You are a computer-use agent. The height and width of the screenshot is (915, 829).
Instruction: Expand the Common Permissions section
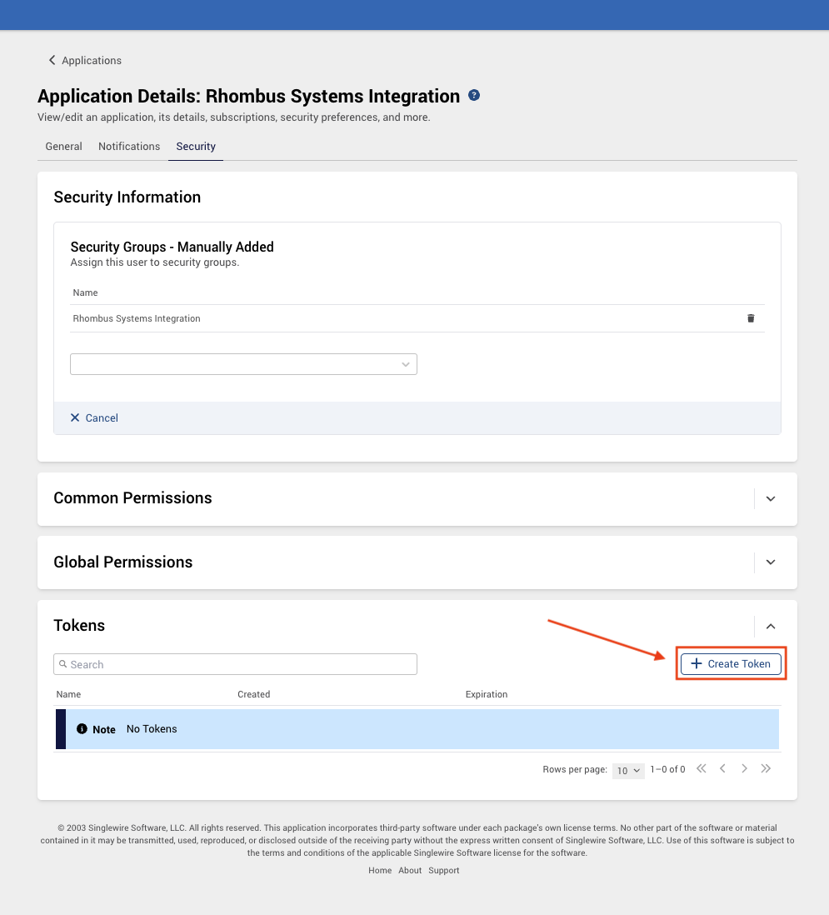pyautogui.click(x=771, y=499)
